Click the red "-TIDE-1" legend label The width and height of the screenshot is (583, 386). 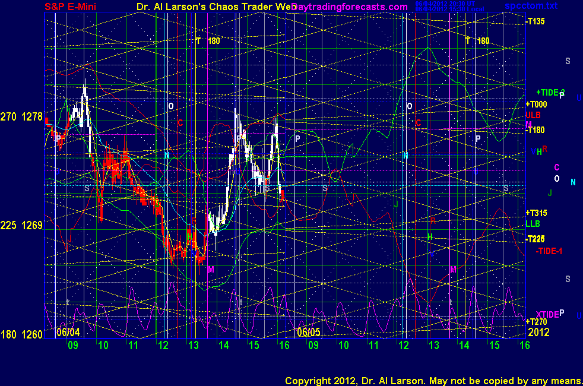[x=549, y=251]
